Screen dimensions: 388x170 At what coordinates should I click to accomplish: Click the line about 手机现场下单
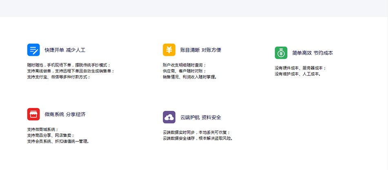pyautogui.click(x=69, y=65)
